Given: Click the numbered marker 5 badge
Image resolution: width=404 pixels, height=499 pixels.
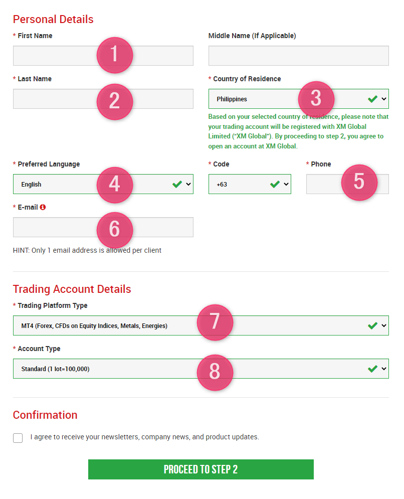Looking at the screenshot, I should click(359, 183).
